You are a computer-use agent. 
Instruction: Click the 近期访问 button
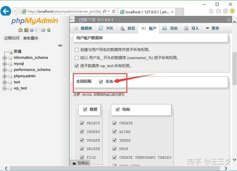12,38
